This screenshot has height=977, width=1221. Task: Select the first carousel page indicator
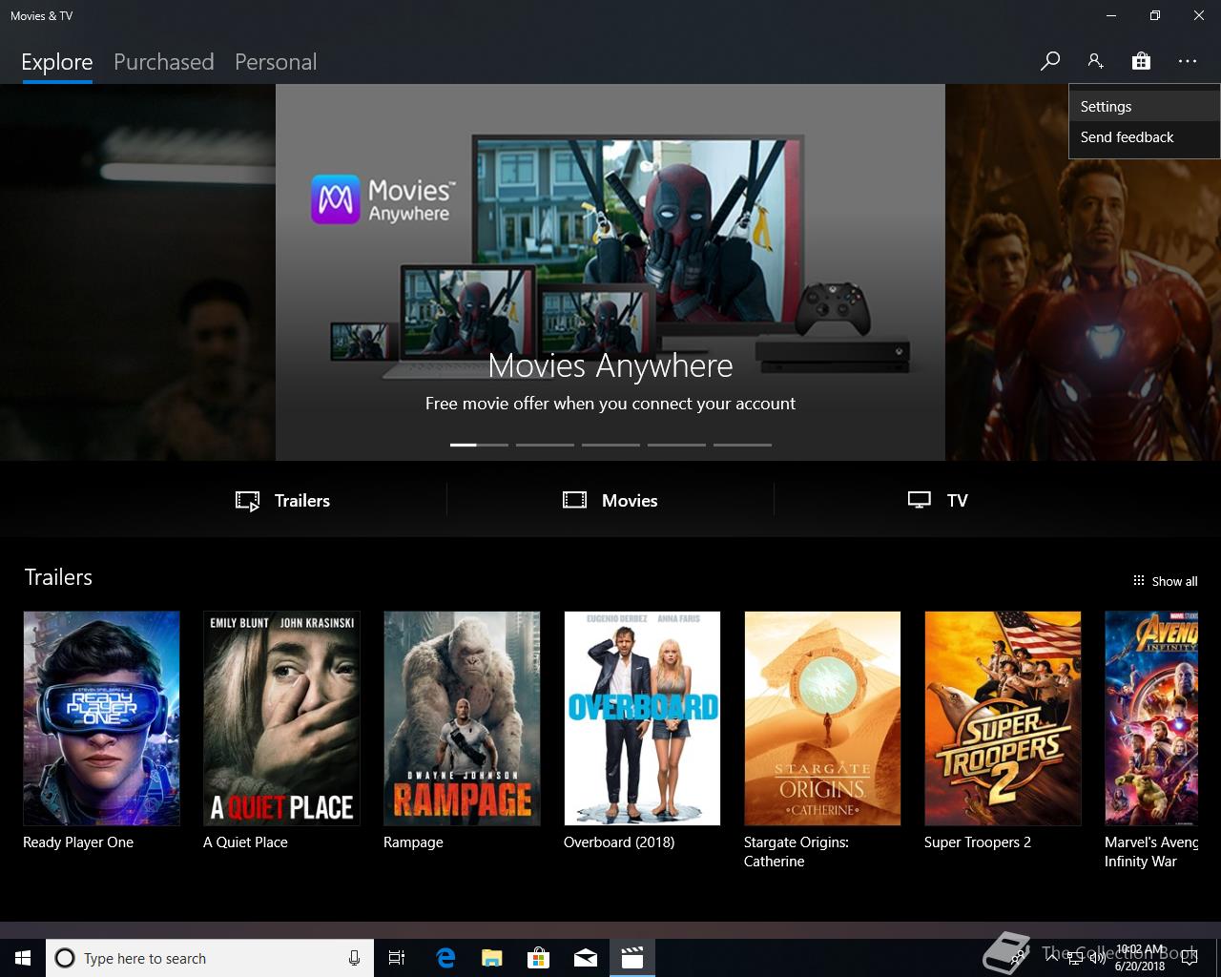pyautogui.click(x=479, y=445)
